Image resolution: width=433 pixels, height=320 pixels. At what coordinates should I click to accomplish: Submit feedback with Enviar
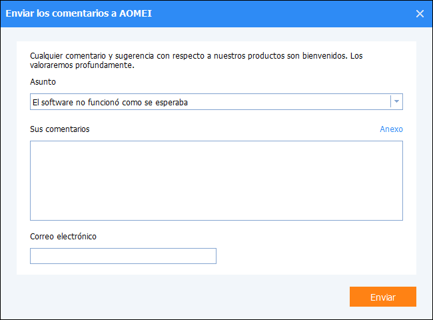pyautogui.click(x=382, y=297)
